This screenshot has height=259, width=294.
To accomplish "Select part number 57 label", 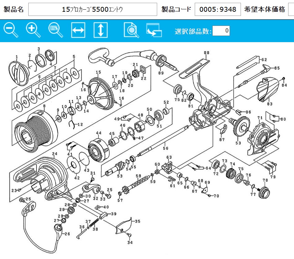I will click(x=120, y=200).
